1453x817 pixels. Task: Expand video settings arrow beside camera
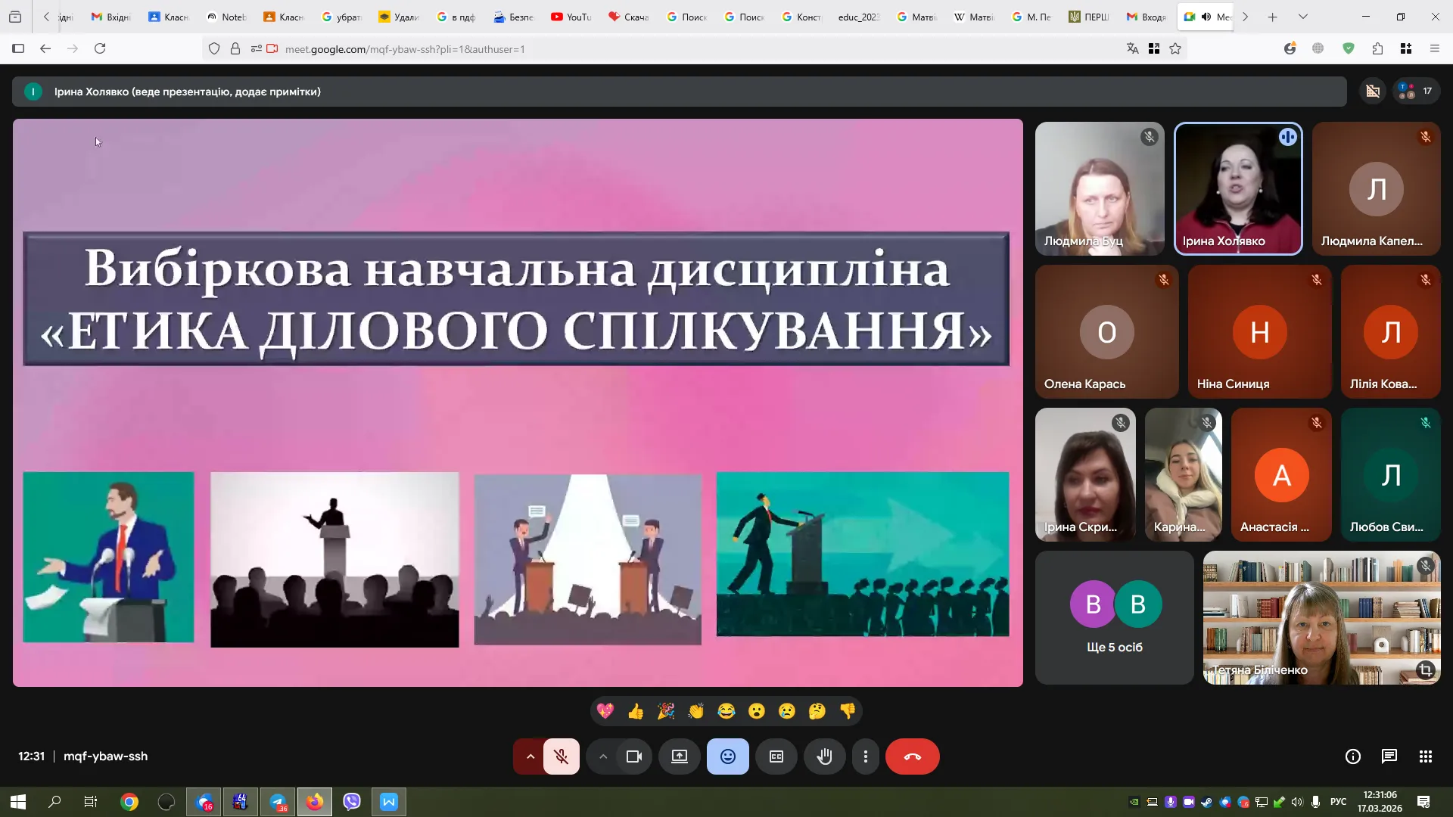[x=603, y=756]
